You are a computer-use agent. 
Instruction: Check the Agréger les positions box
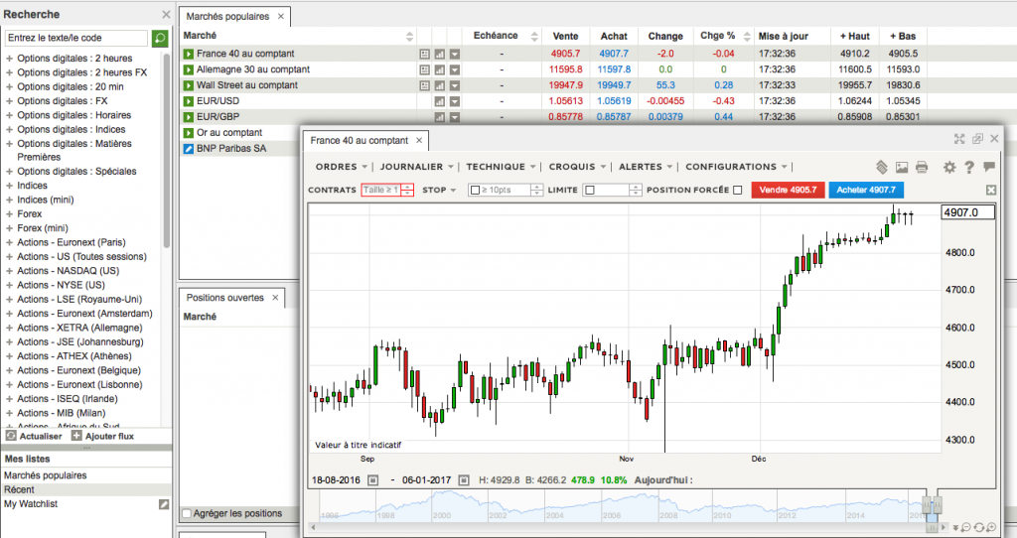[x=188, y=513]
